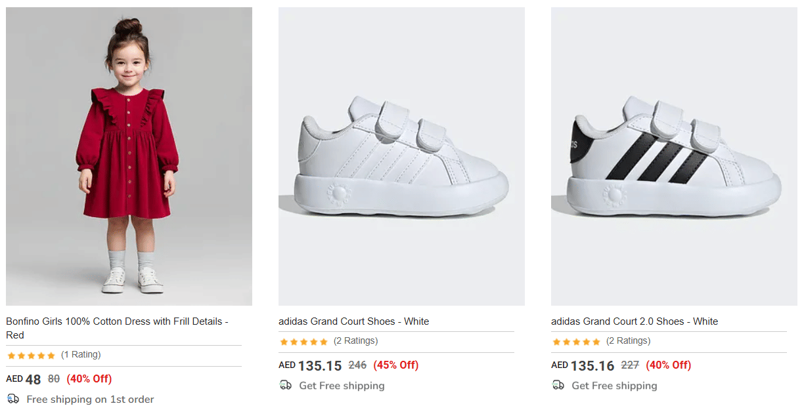Open adidas Grand Court Shoes - White title
The height and width of the screenshot is (410, 804).
pyautogui.click(x=353, y=321)
